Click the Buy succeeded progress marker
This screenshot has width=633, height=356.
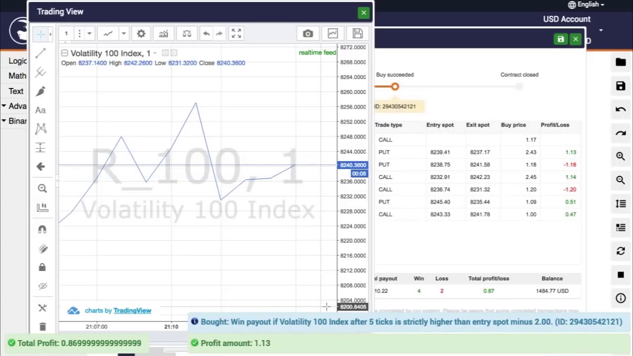(x=395, y=87)
